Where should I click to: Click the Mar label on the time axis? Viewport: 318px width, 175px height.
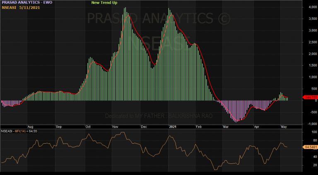226,127
